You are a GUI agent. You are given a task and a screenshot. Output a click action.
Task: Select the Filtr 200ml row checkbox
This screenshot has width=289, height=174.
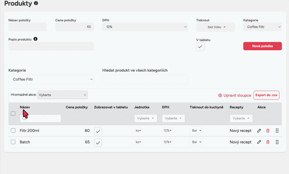(x=13, y=131)
